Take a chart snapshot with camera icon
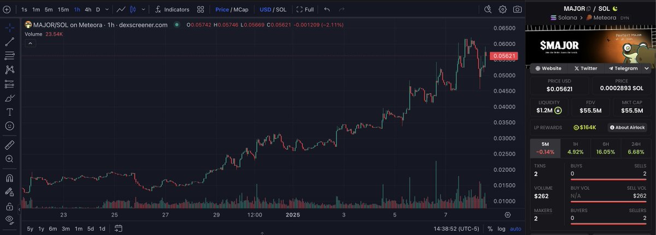 [517, 9]
